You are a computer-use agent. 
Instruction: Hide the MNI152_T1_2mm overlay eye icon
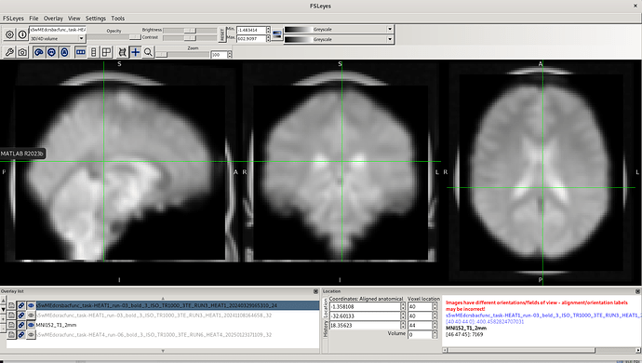[31, 325]
